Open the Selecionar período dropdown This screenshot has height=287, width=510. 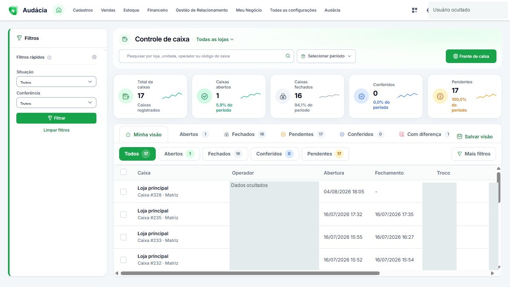pyautogui.click(x=326, y=56)
